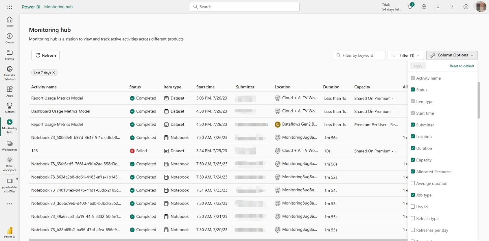Click Dataflows Gen2 location icon
The height and width of the screenshot is (241, 489).
tap(278, 125)
